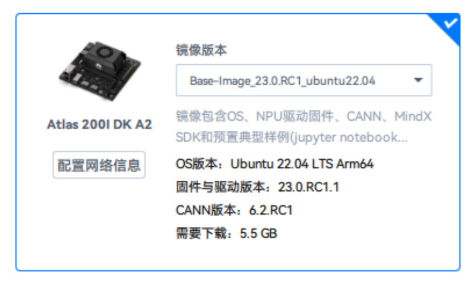The height and width of the screenshot is (293, 472).
Task: Click the 6.2.RC1 version value
Action: 271,210
